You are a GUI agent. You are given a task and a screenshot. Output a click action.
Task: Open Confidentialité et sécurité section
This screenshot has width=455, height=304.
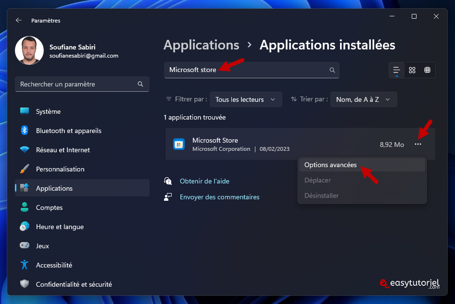[x=82, y=284]
